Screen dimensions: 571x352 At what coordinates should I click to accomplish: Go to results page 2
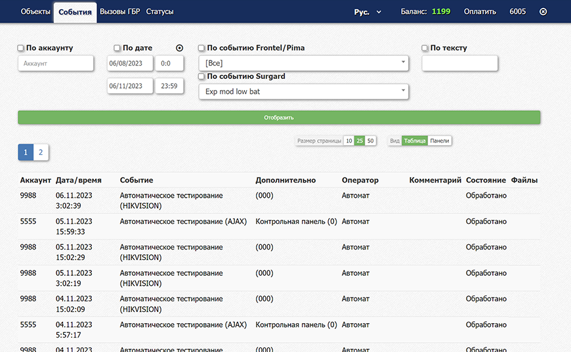[41, 152]
